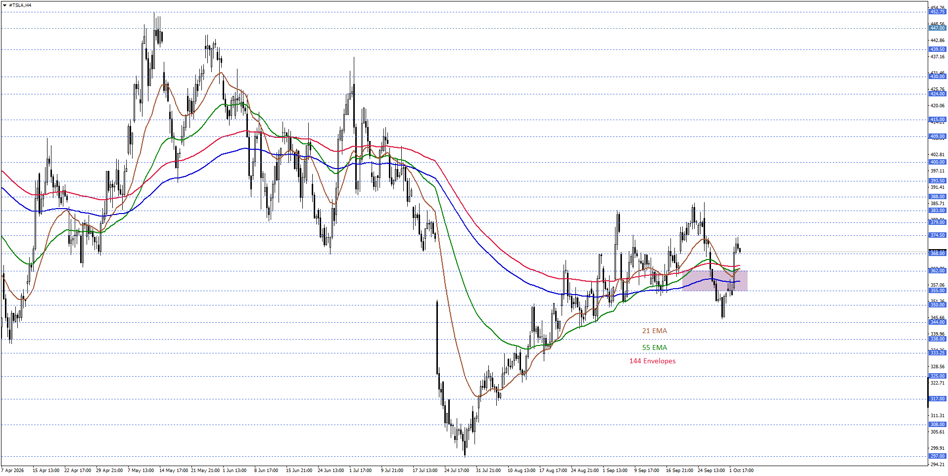Select the 21 EMA text label
The height and width of the screenshot is (476, 948).
point(655,331)
